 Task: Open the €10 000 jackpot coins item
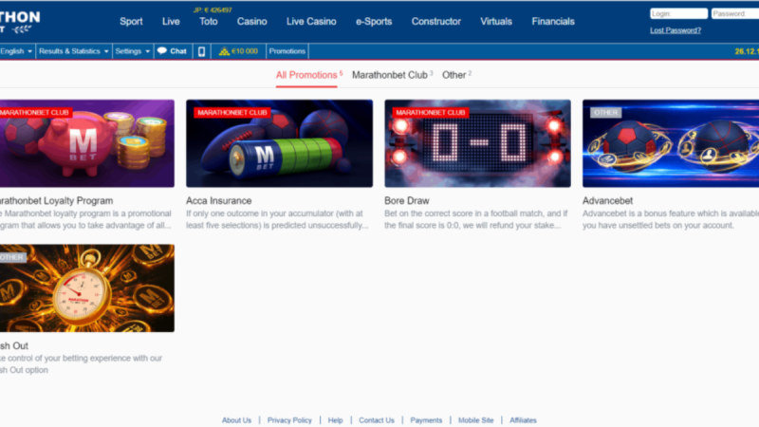point(239,51)
